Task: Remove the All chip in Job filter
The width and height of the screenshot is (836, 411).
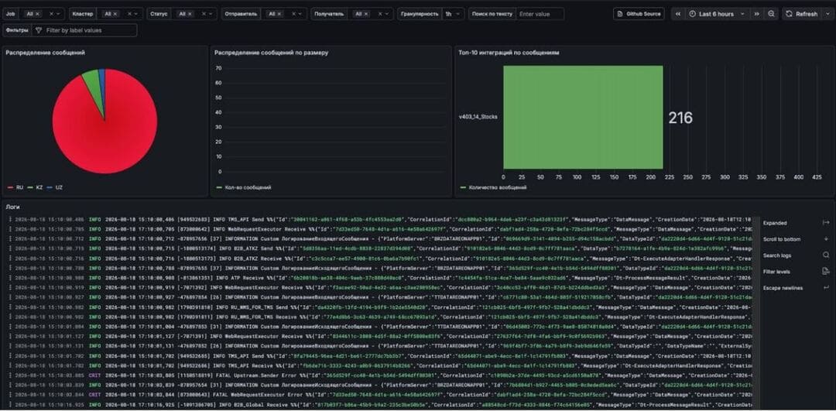Action: click(x=38, y=14)
